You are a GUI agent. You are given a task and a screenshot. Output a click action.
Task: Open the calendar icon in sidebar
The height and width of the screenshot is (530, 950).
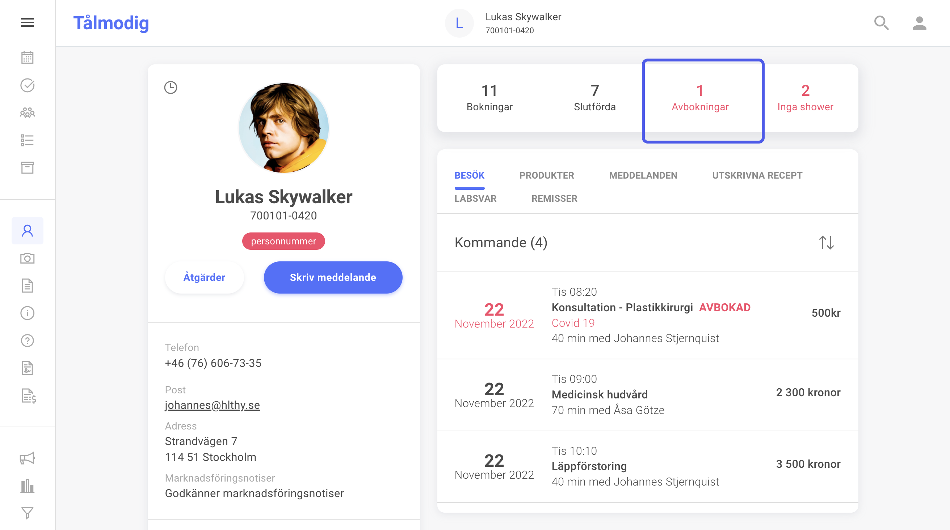(27, 57)
